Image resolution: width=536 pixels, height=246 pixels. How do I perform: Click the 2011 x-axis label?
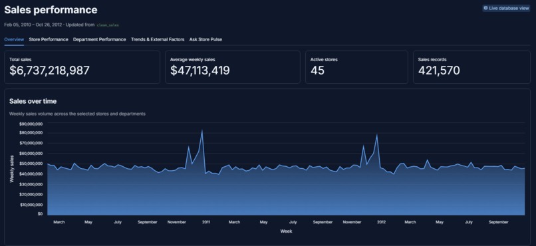206,222
